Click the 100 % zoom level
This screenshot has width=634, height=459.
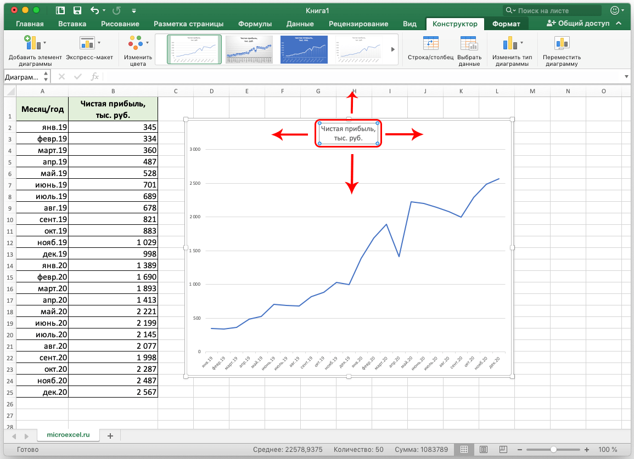608,449
